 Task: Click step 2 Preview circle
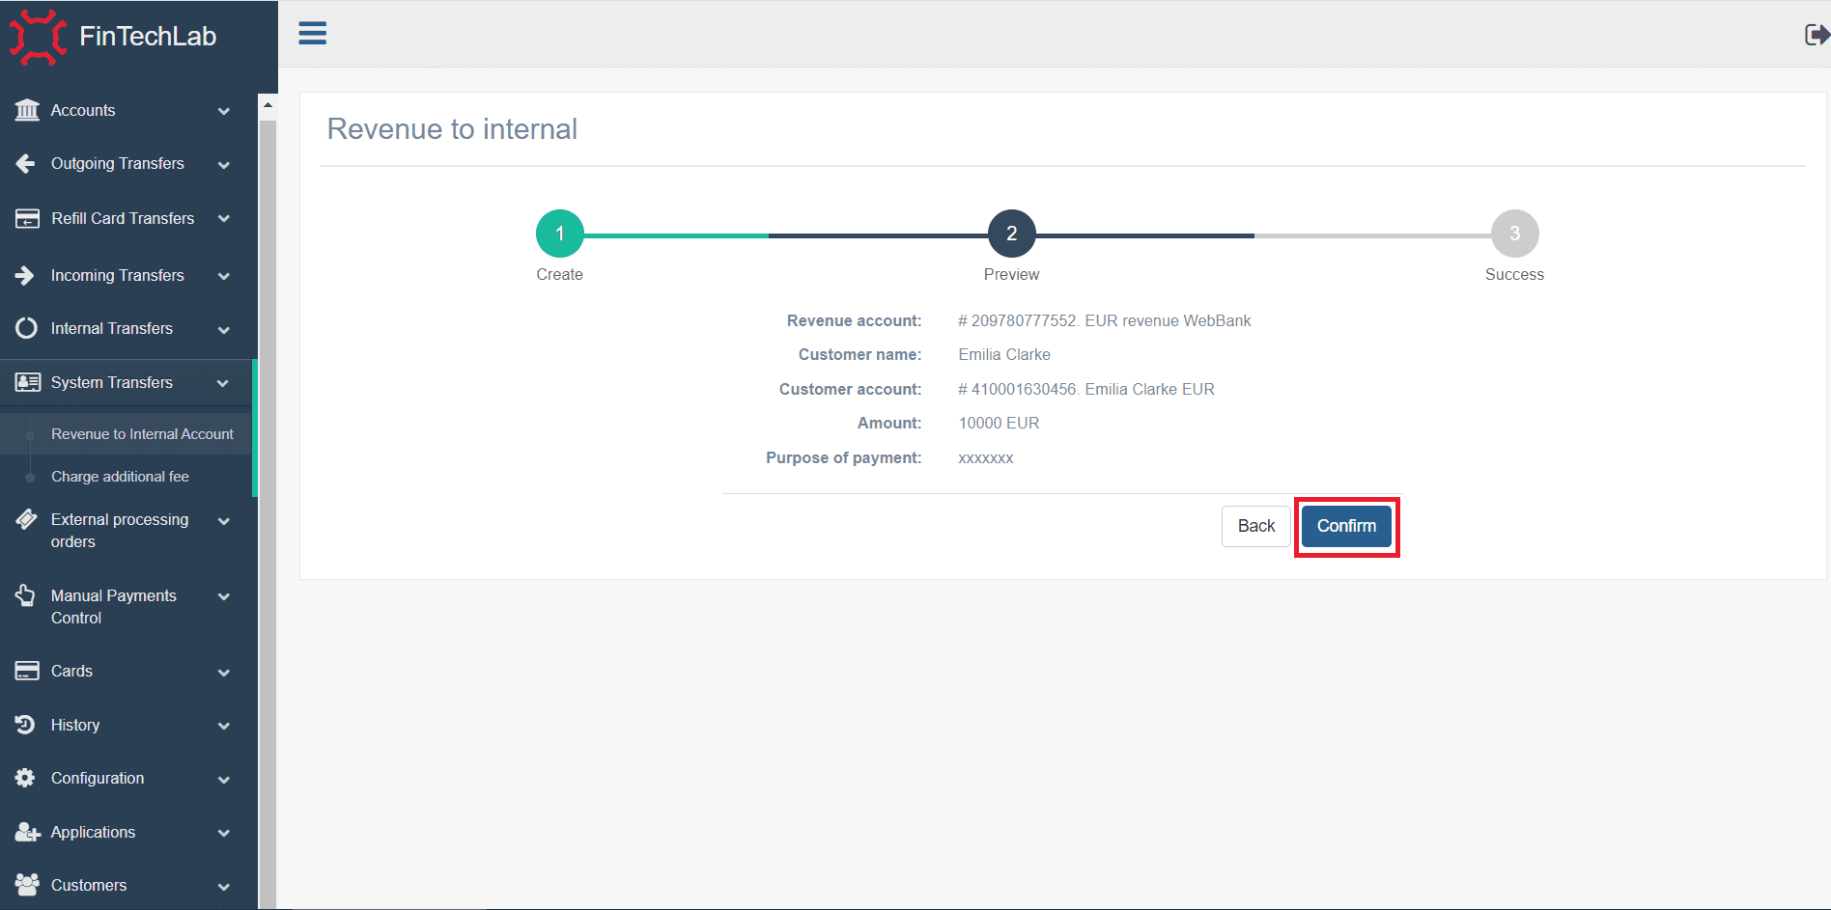click(1012, 234)
